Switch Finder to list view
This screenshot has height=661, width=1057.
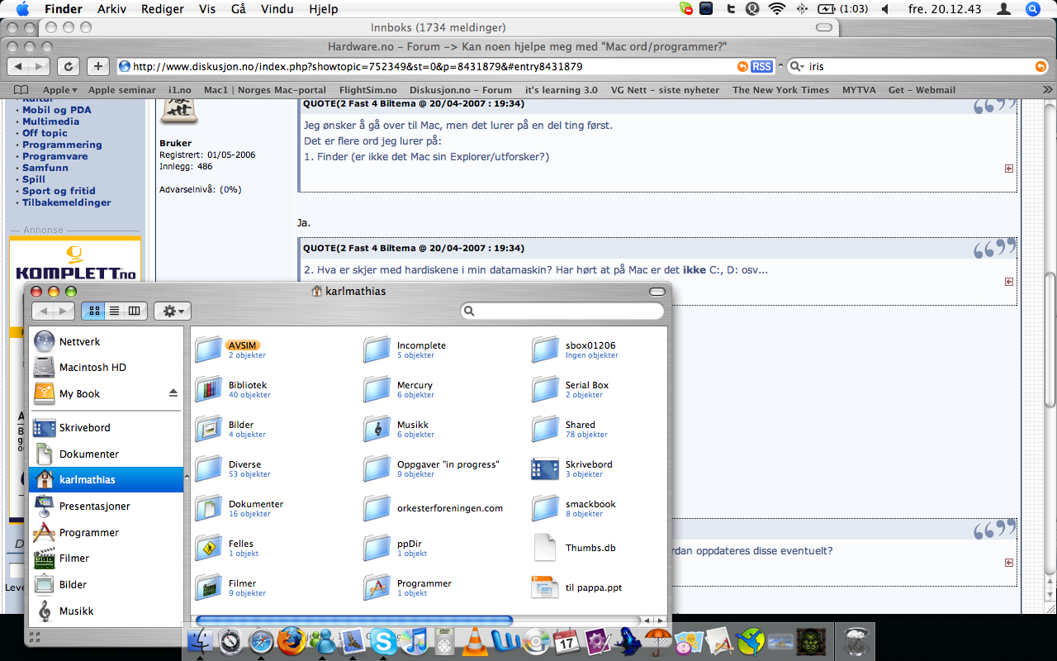pyautogui.click(x=114, y=311)
